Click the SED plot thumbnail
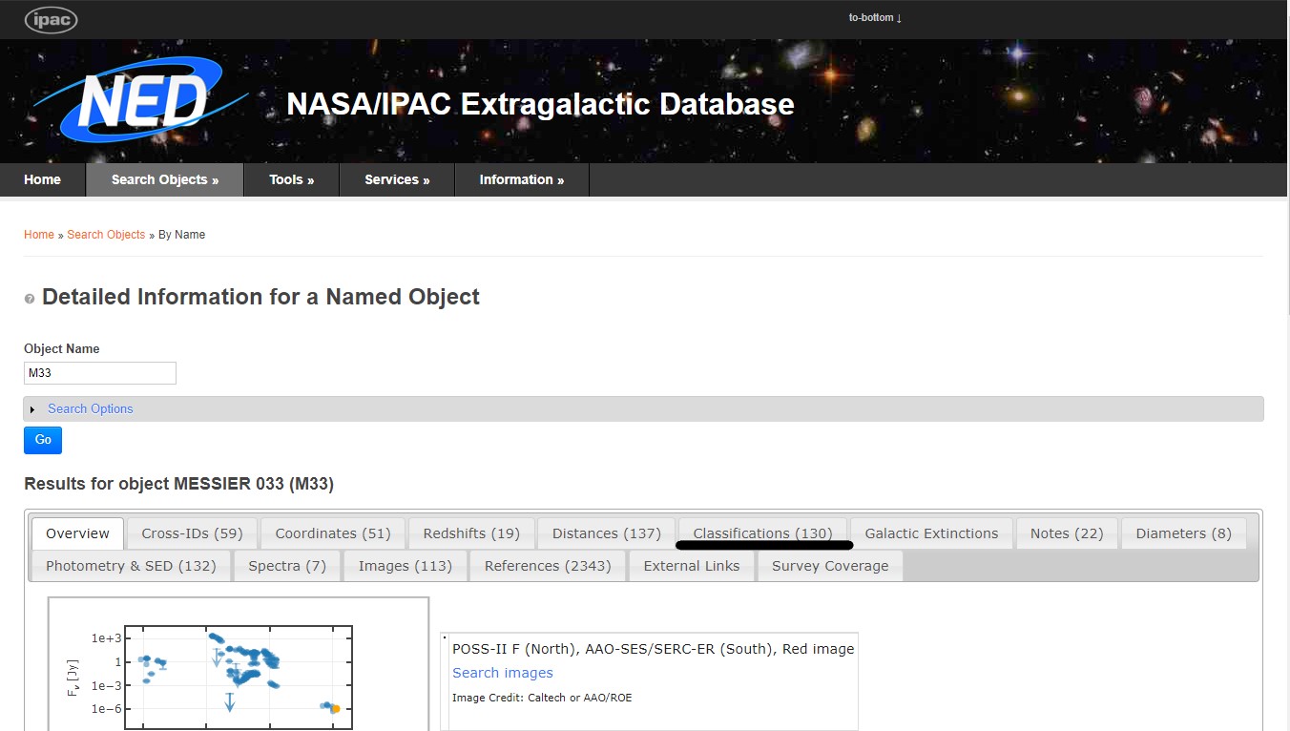The width and height of the screenshot is (1290, 731). point(239,664)
